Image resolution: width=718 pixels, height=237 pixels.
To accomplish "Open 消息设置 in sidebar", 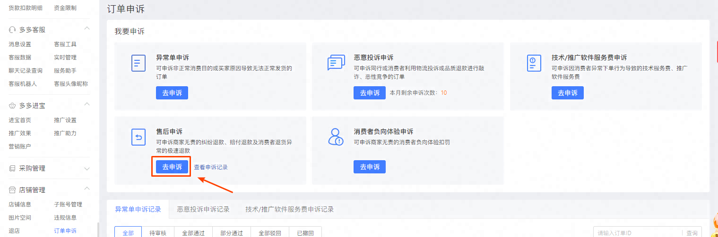I will 20,44.
